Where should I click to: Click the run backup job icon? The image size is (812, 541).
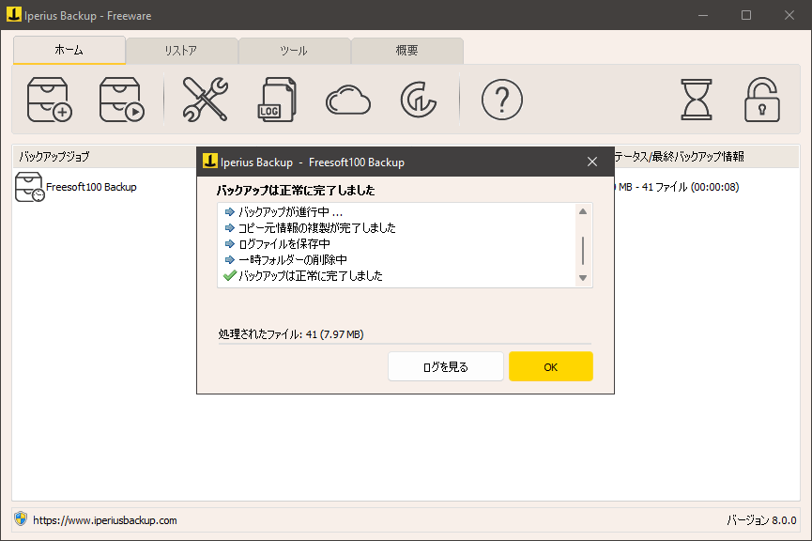[122, 100]
